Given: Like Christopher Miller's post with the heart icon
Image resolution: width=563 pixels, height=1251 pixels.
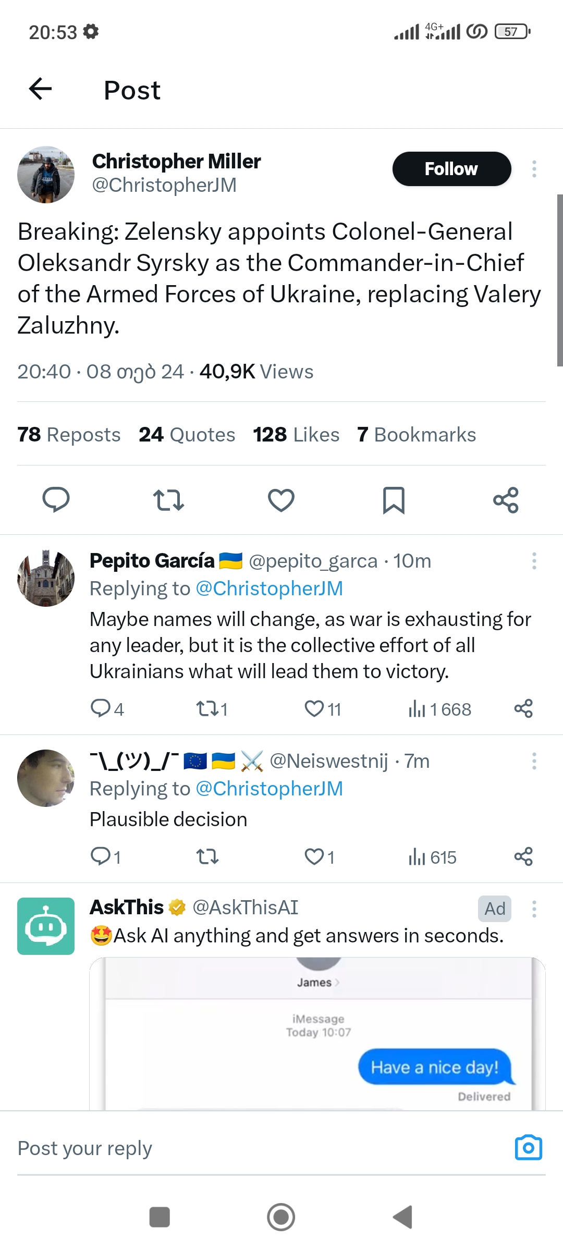Looking at the screenshot, I should point(281,500).
